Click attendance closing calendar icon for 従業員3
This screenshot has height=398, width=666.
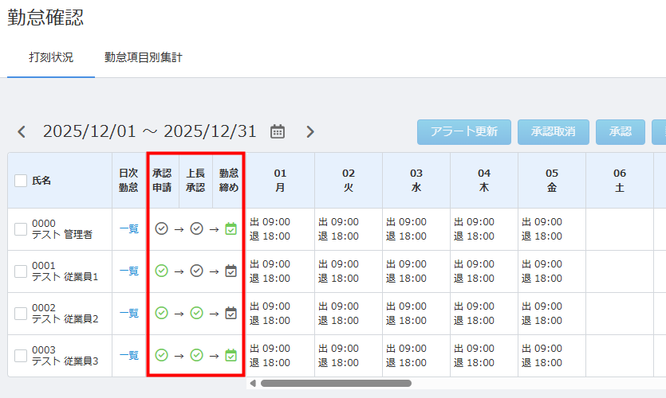point(231,356)
